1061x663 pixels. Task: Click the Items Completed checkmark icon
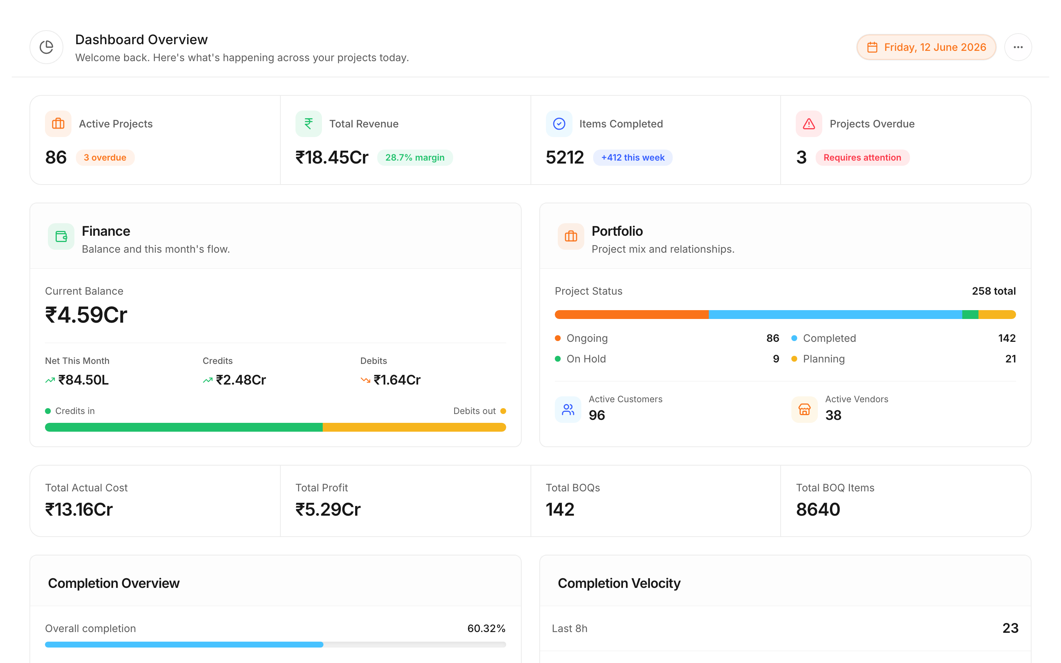(559, 124)
